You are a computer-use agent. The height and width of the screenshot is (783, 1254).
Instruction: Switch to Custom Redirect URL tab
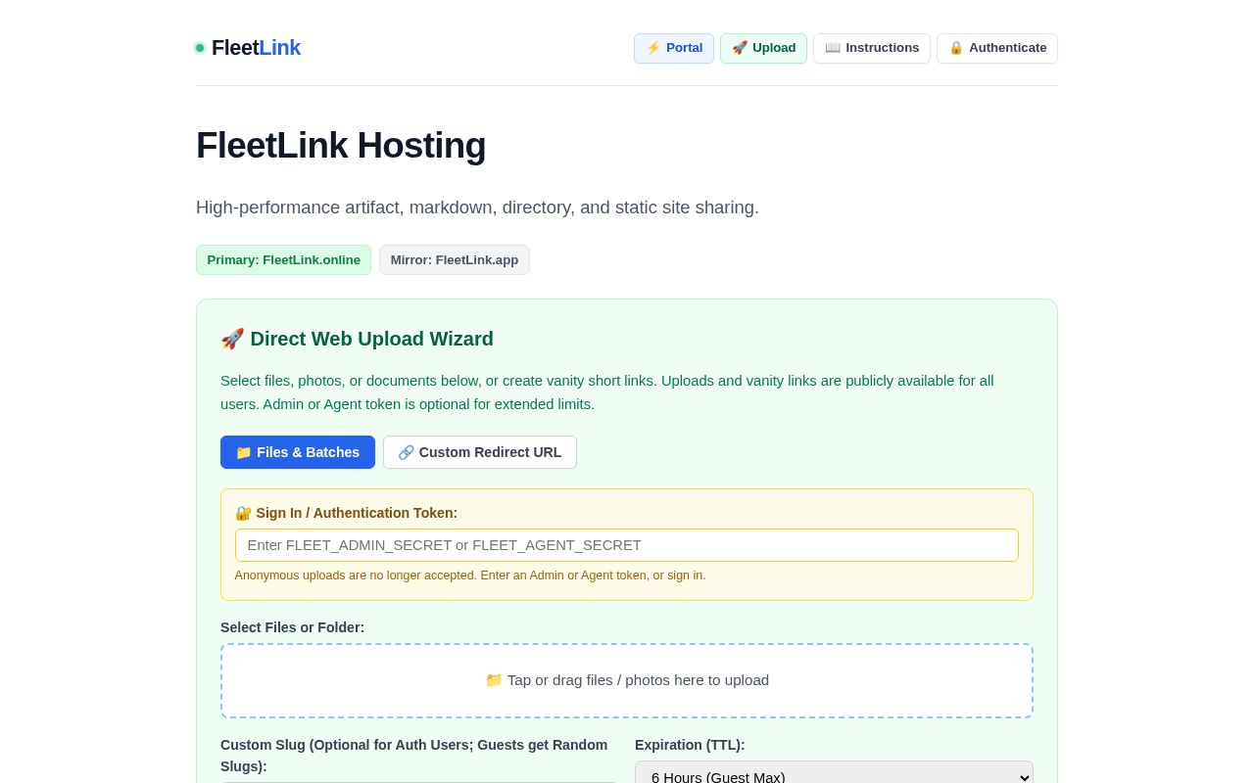pyautogui.click(x=480, y=452)
